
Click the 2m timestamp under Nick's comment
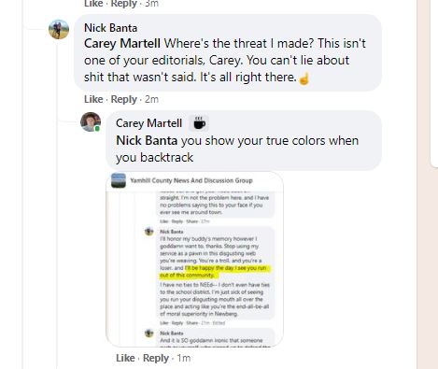tap(151, 99)
